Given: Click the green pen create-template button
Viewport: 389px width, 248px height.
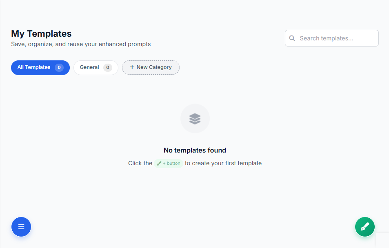Looking at the screenshot, I should pos(365,227).
